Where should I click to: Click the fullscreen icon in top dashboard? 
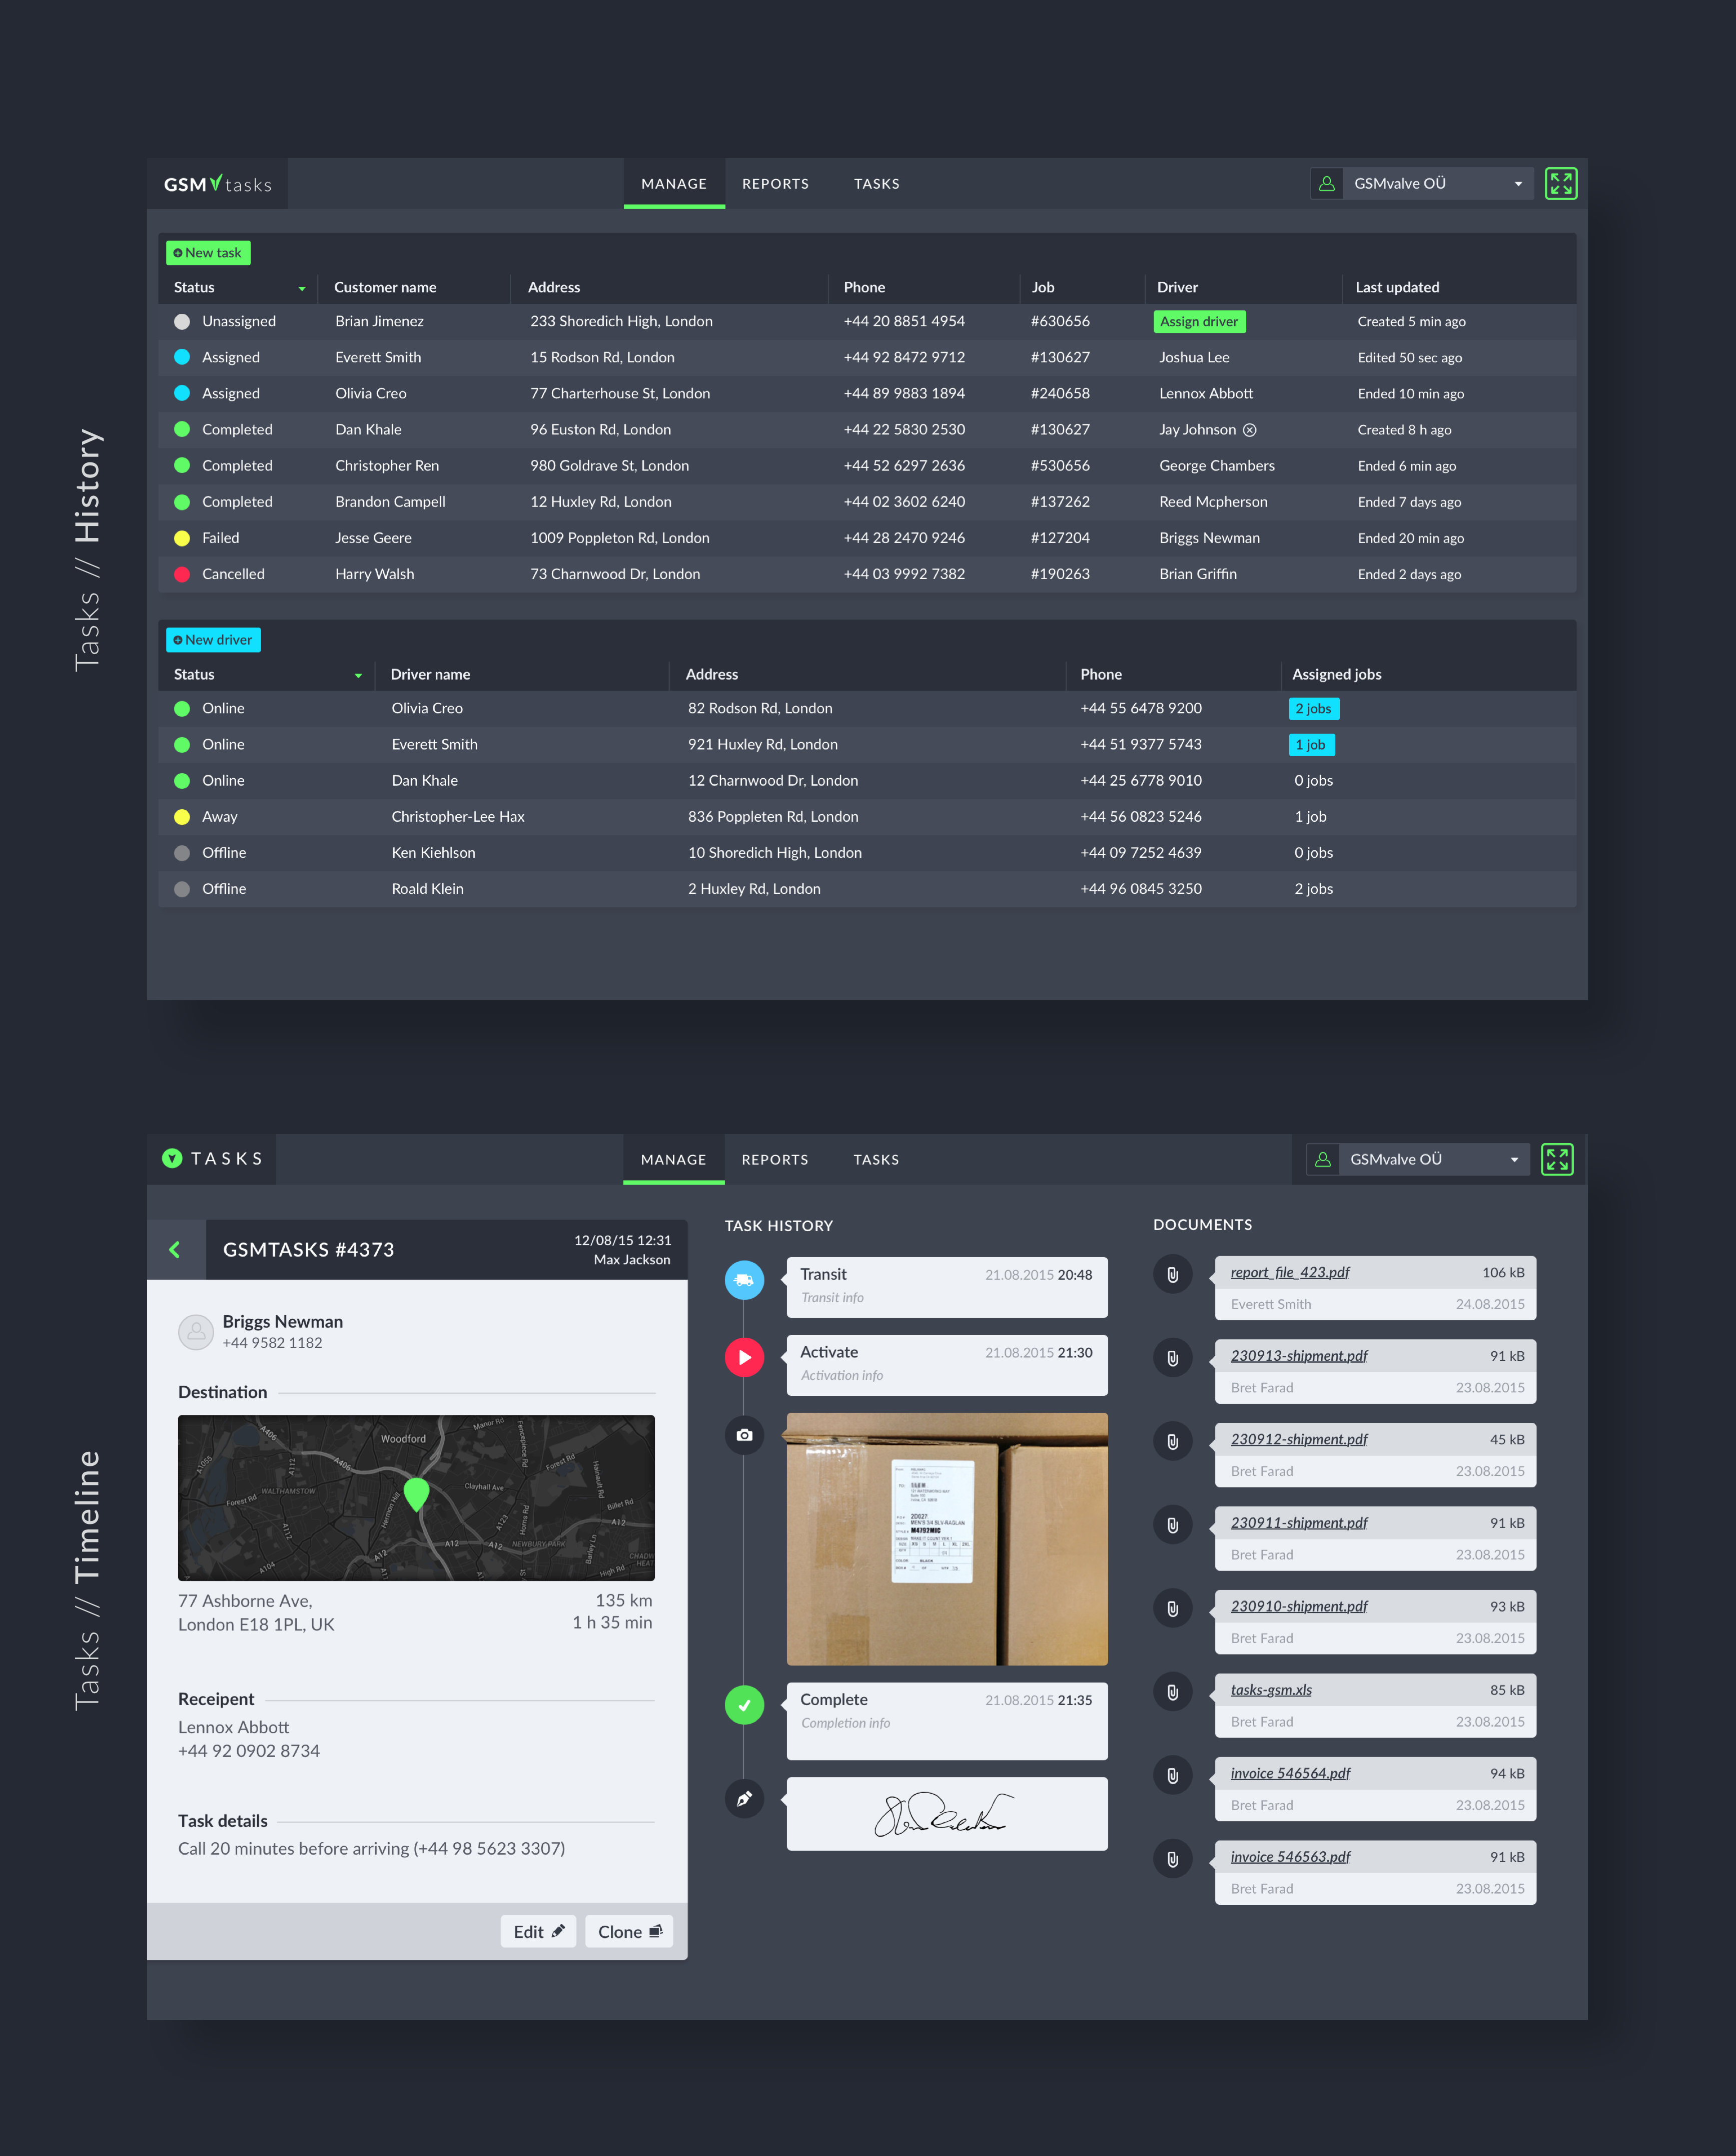1560,183
